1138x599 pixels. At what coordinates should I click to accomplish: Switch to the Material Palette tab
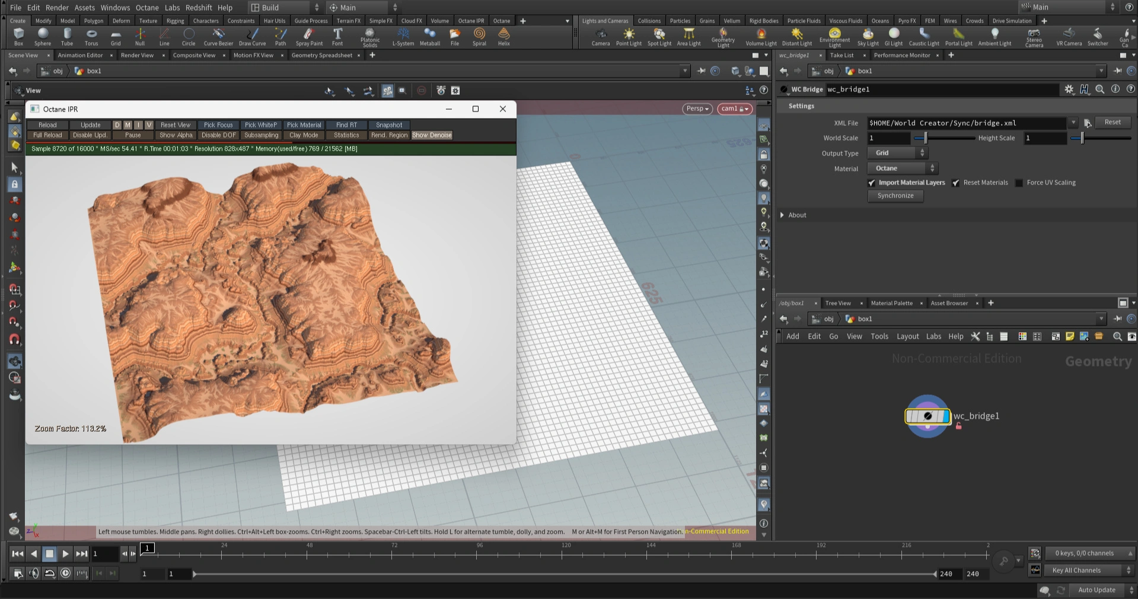point(891,303)
